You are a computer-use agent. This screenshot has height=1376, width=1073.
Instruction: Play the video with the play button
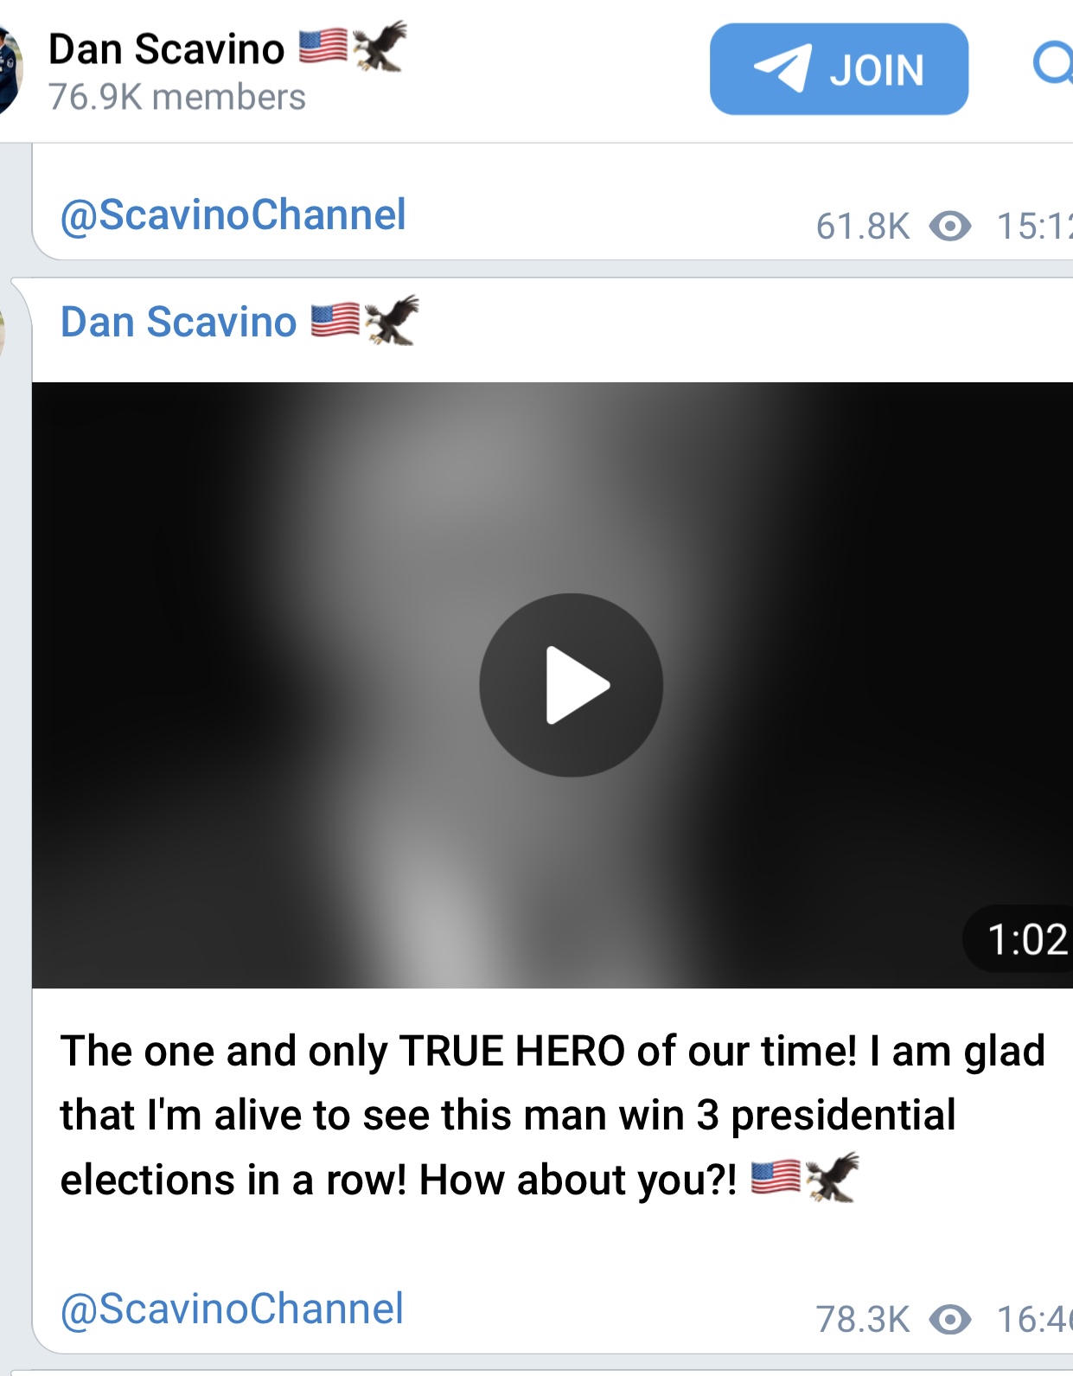pos(571,685)
